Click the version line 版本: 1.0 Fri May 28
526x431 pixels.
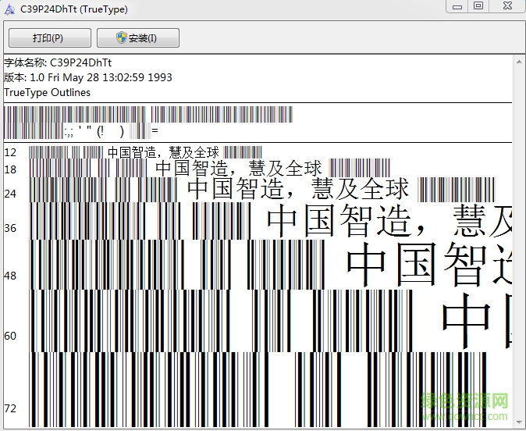point(88,77)
